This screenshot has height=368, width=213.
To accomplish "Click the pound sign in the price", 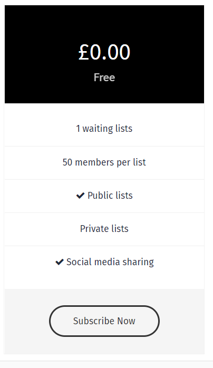I will (x=83, y=52).
